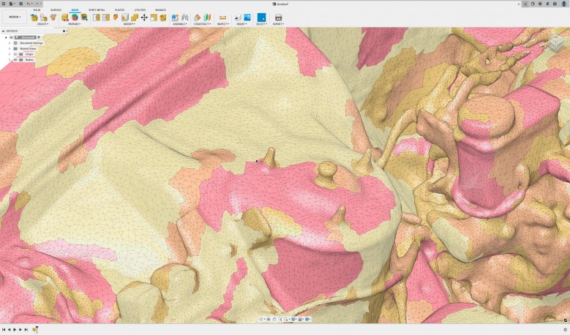The image size is (570, 335).
Task: Expand the Named Views node
Action: pos(10,48)
